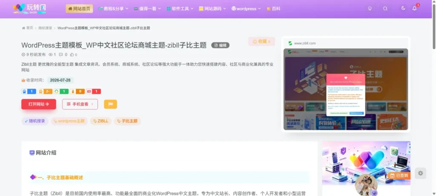
Task: Expand the 值得一看 menu
Action: click(x=147, y=8)
